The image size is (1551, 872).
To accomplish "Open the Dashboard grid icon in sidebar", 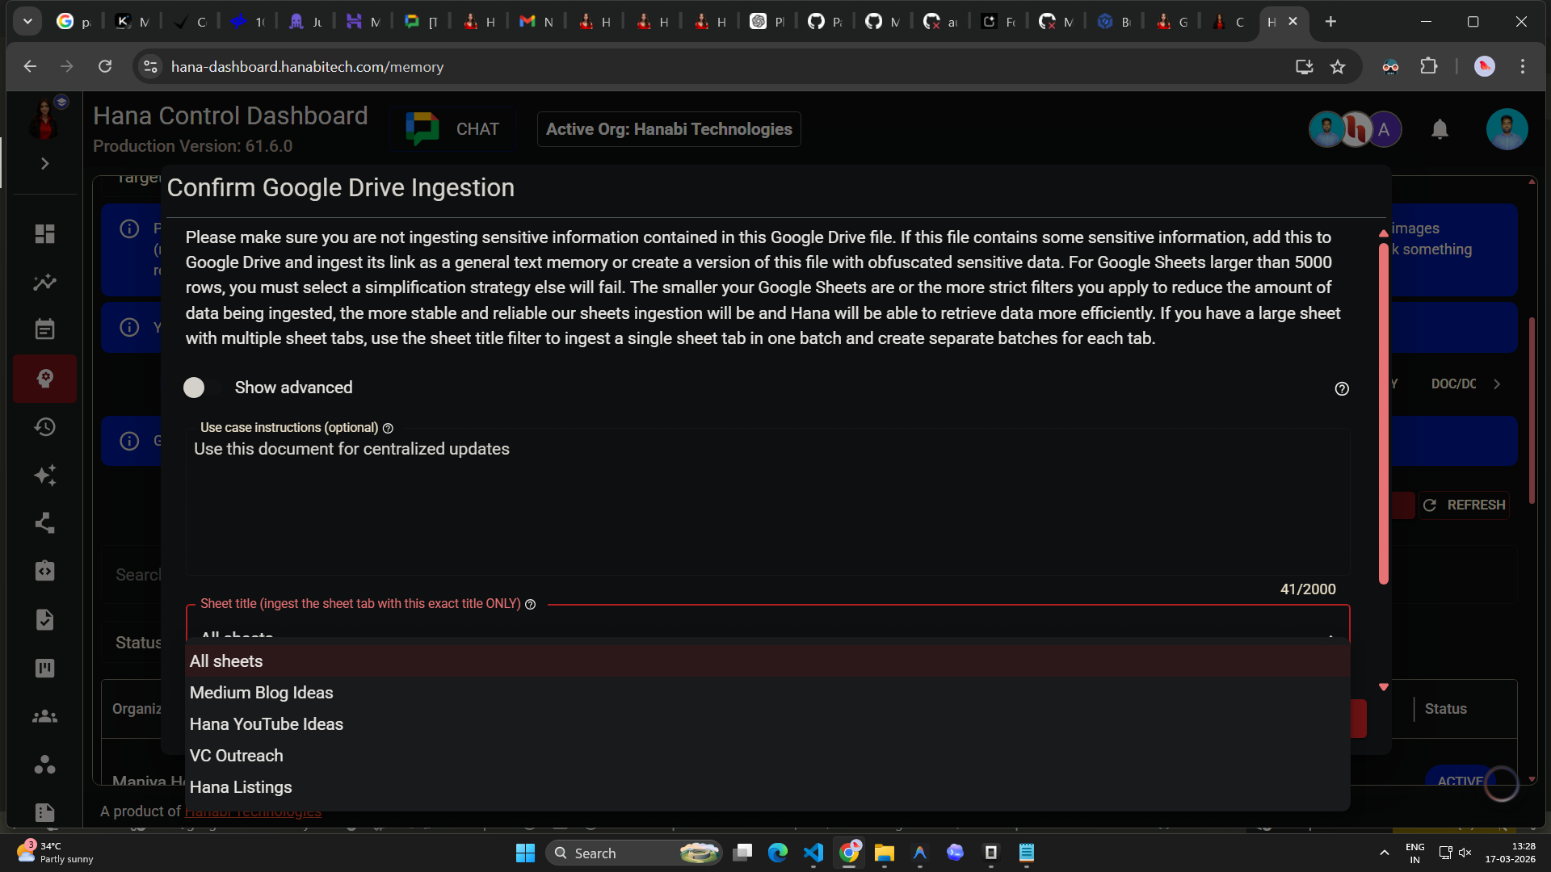I will [x=44, y=233].
